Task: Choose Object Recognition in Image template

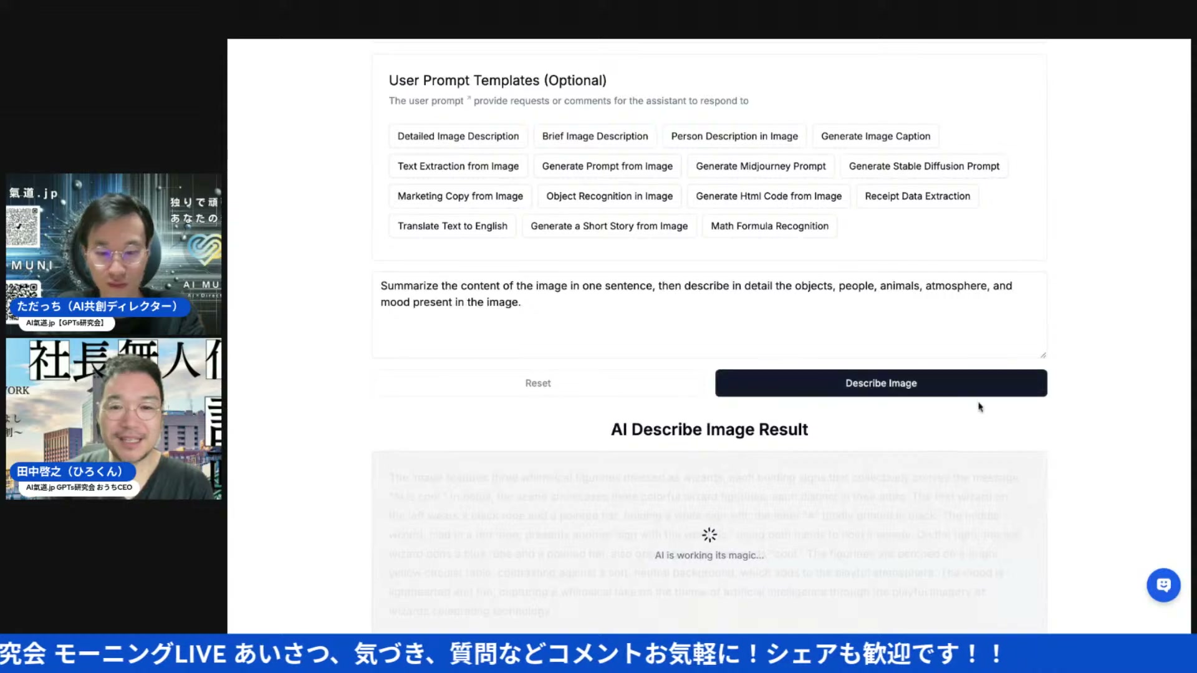Action: (x=610, y=196)
